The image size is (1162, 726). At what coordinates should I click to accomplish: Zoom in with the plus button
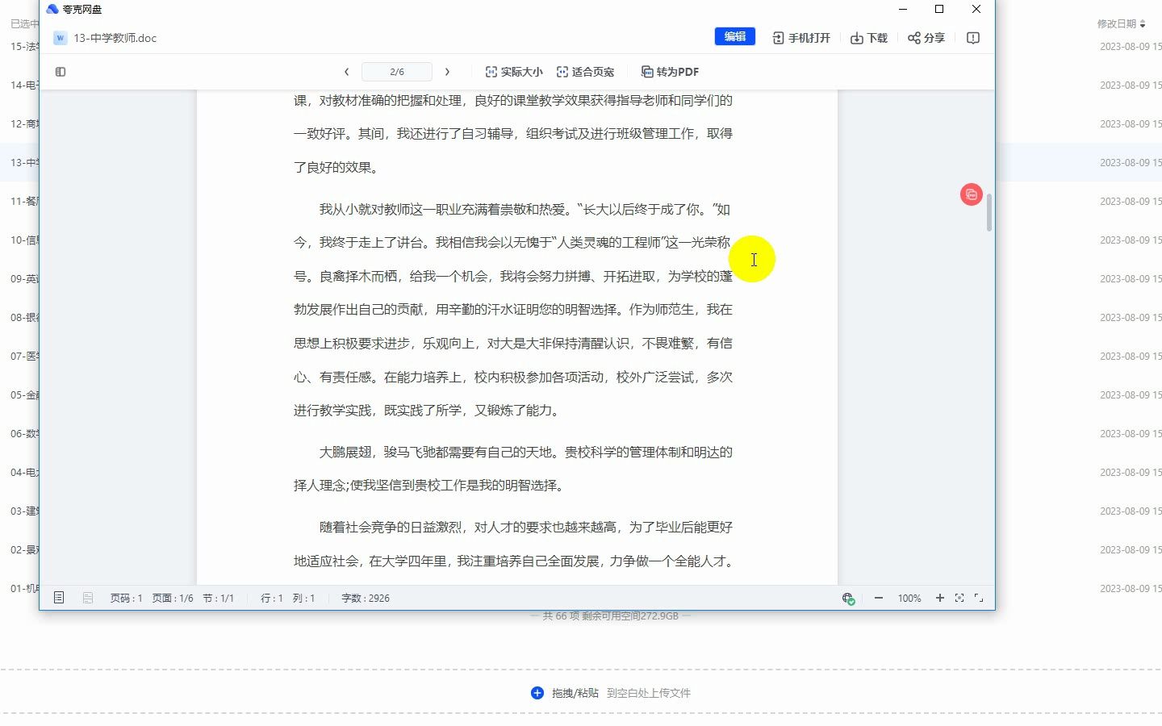click(939, 598)
